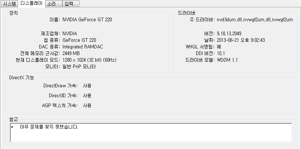Image resolution: width=301 pixels, height=149 pixels.
Task: Select the 제조업체 value NVIDIA
Action: point(70,33)
